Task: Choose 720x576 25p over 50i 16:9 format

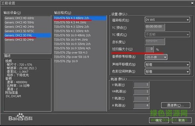Action: tap(80, 57)
